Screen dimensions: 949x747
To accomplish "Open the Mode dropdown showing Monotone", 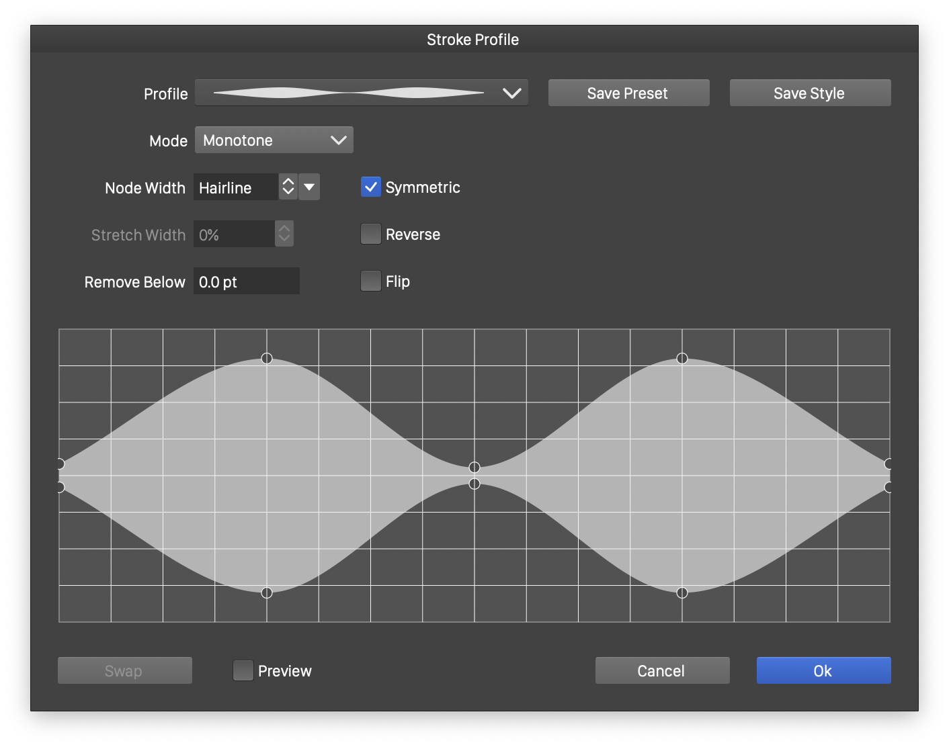I will (x=274, y=140).
